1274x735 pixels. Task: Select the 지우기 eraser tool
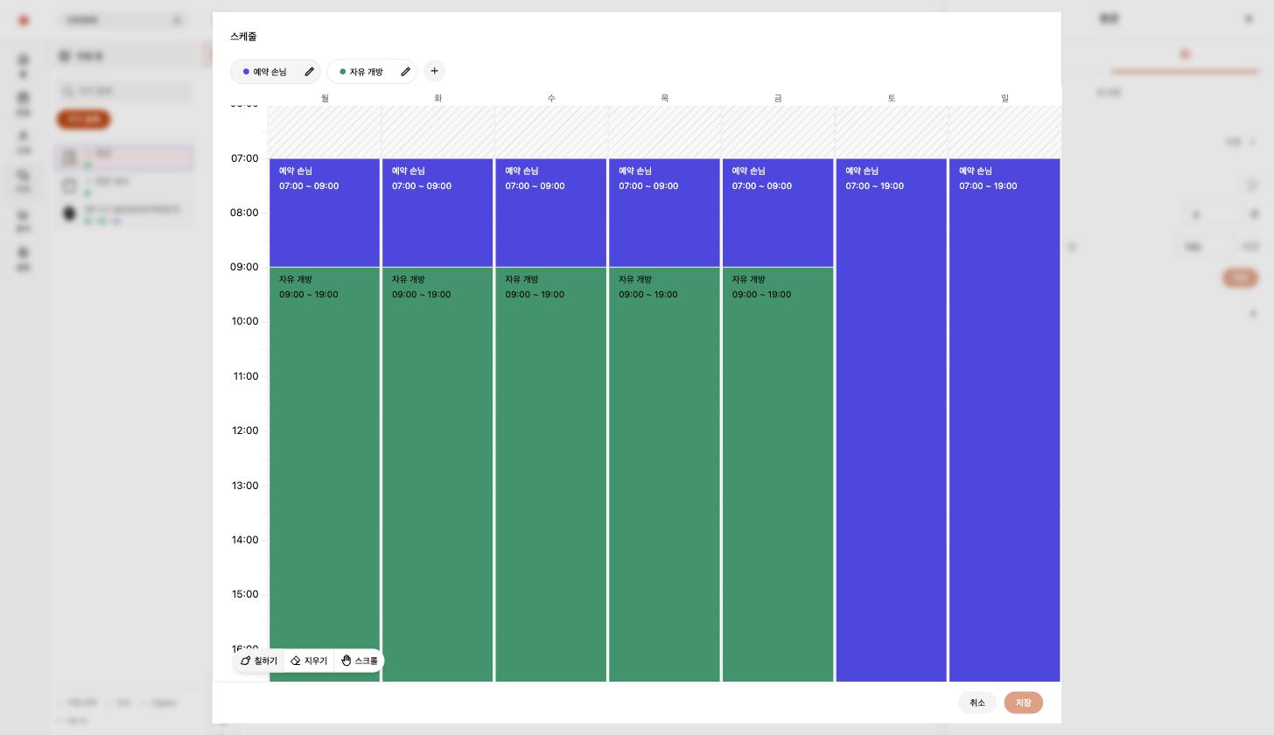click(x=309, y=661)
